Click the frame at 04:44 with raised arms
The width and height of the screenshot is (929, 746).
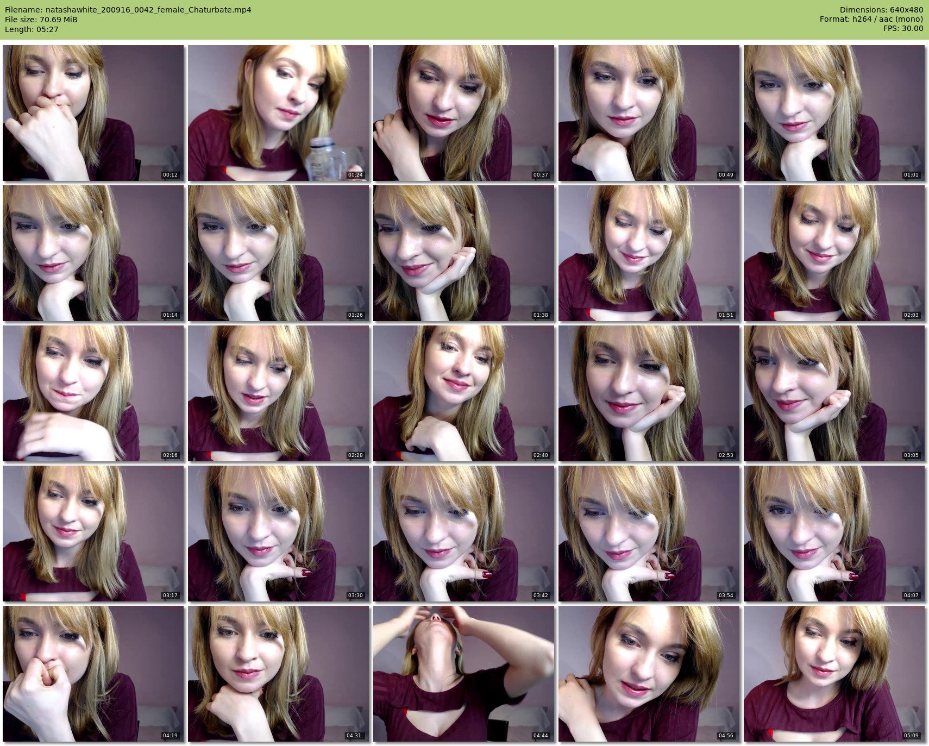[x=463, y=674]
